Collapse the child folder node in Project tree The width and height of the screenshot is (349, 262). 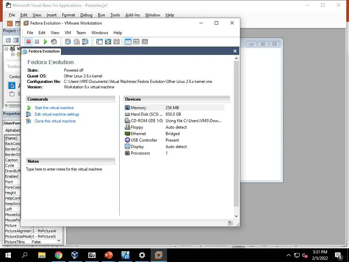click(x=13, y=54)
